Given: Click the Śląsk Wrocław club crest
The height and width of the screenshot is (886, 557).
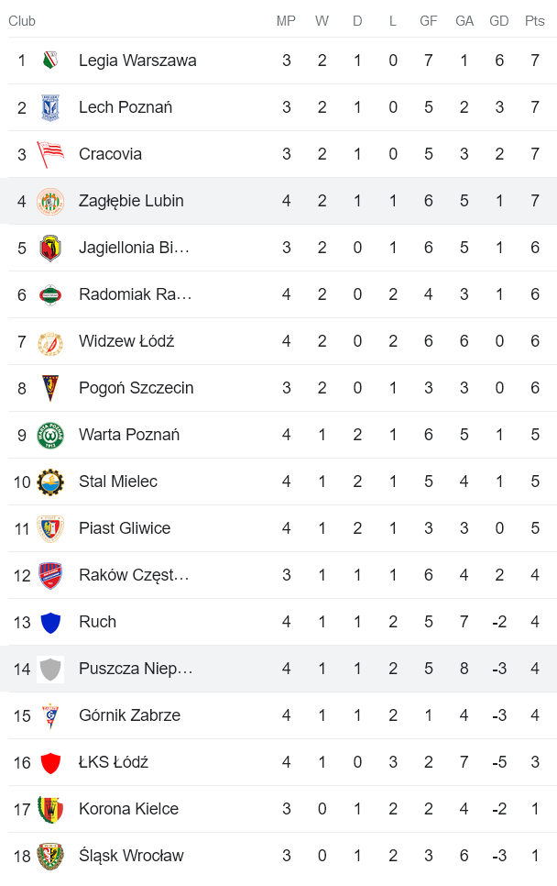Looking at the screenshot, I should 50,856.
